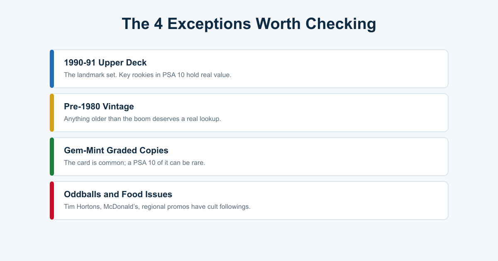The image size is (498, 261).
Task: Click 'hold real value' in first card
Action: [x=212, y=75]
